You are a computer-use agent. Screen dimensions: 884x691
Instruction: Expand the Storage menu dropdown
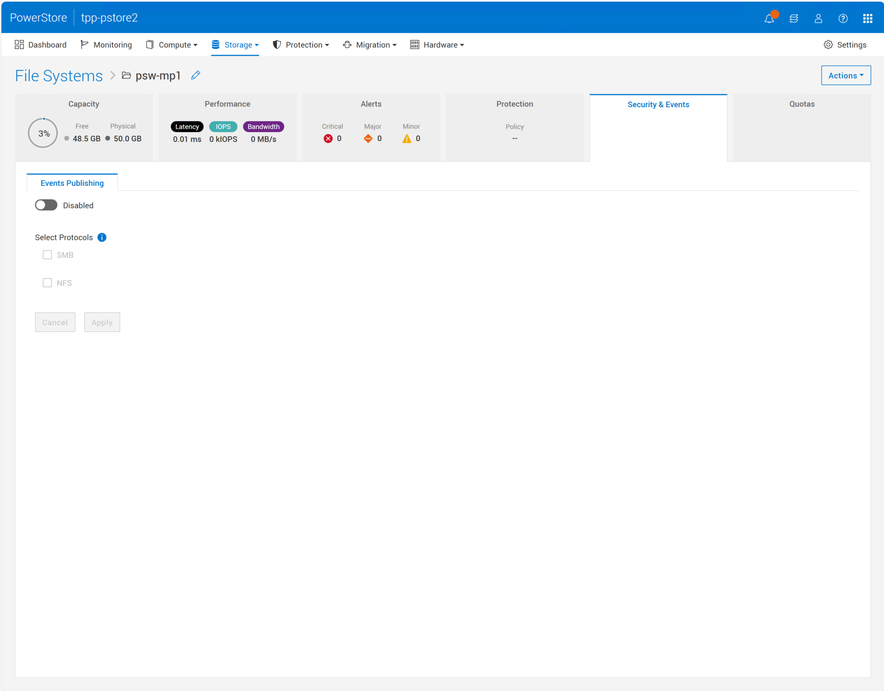tap(235, 45)
